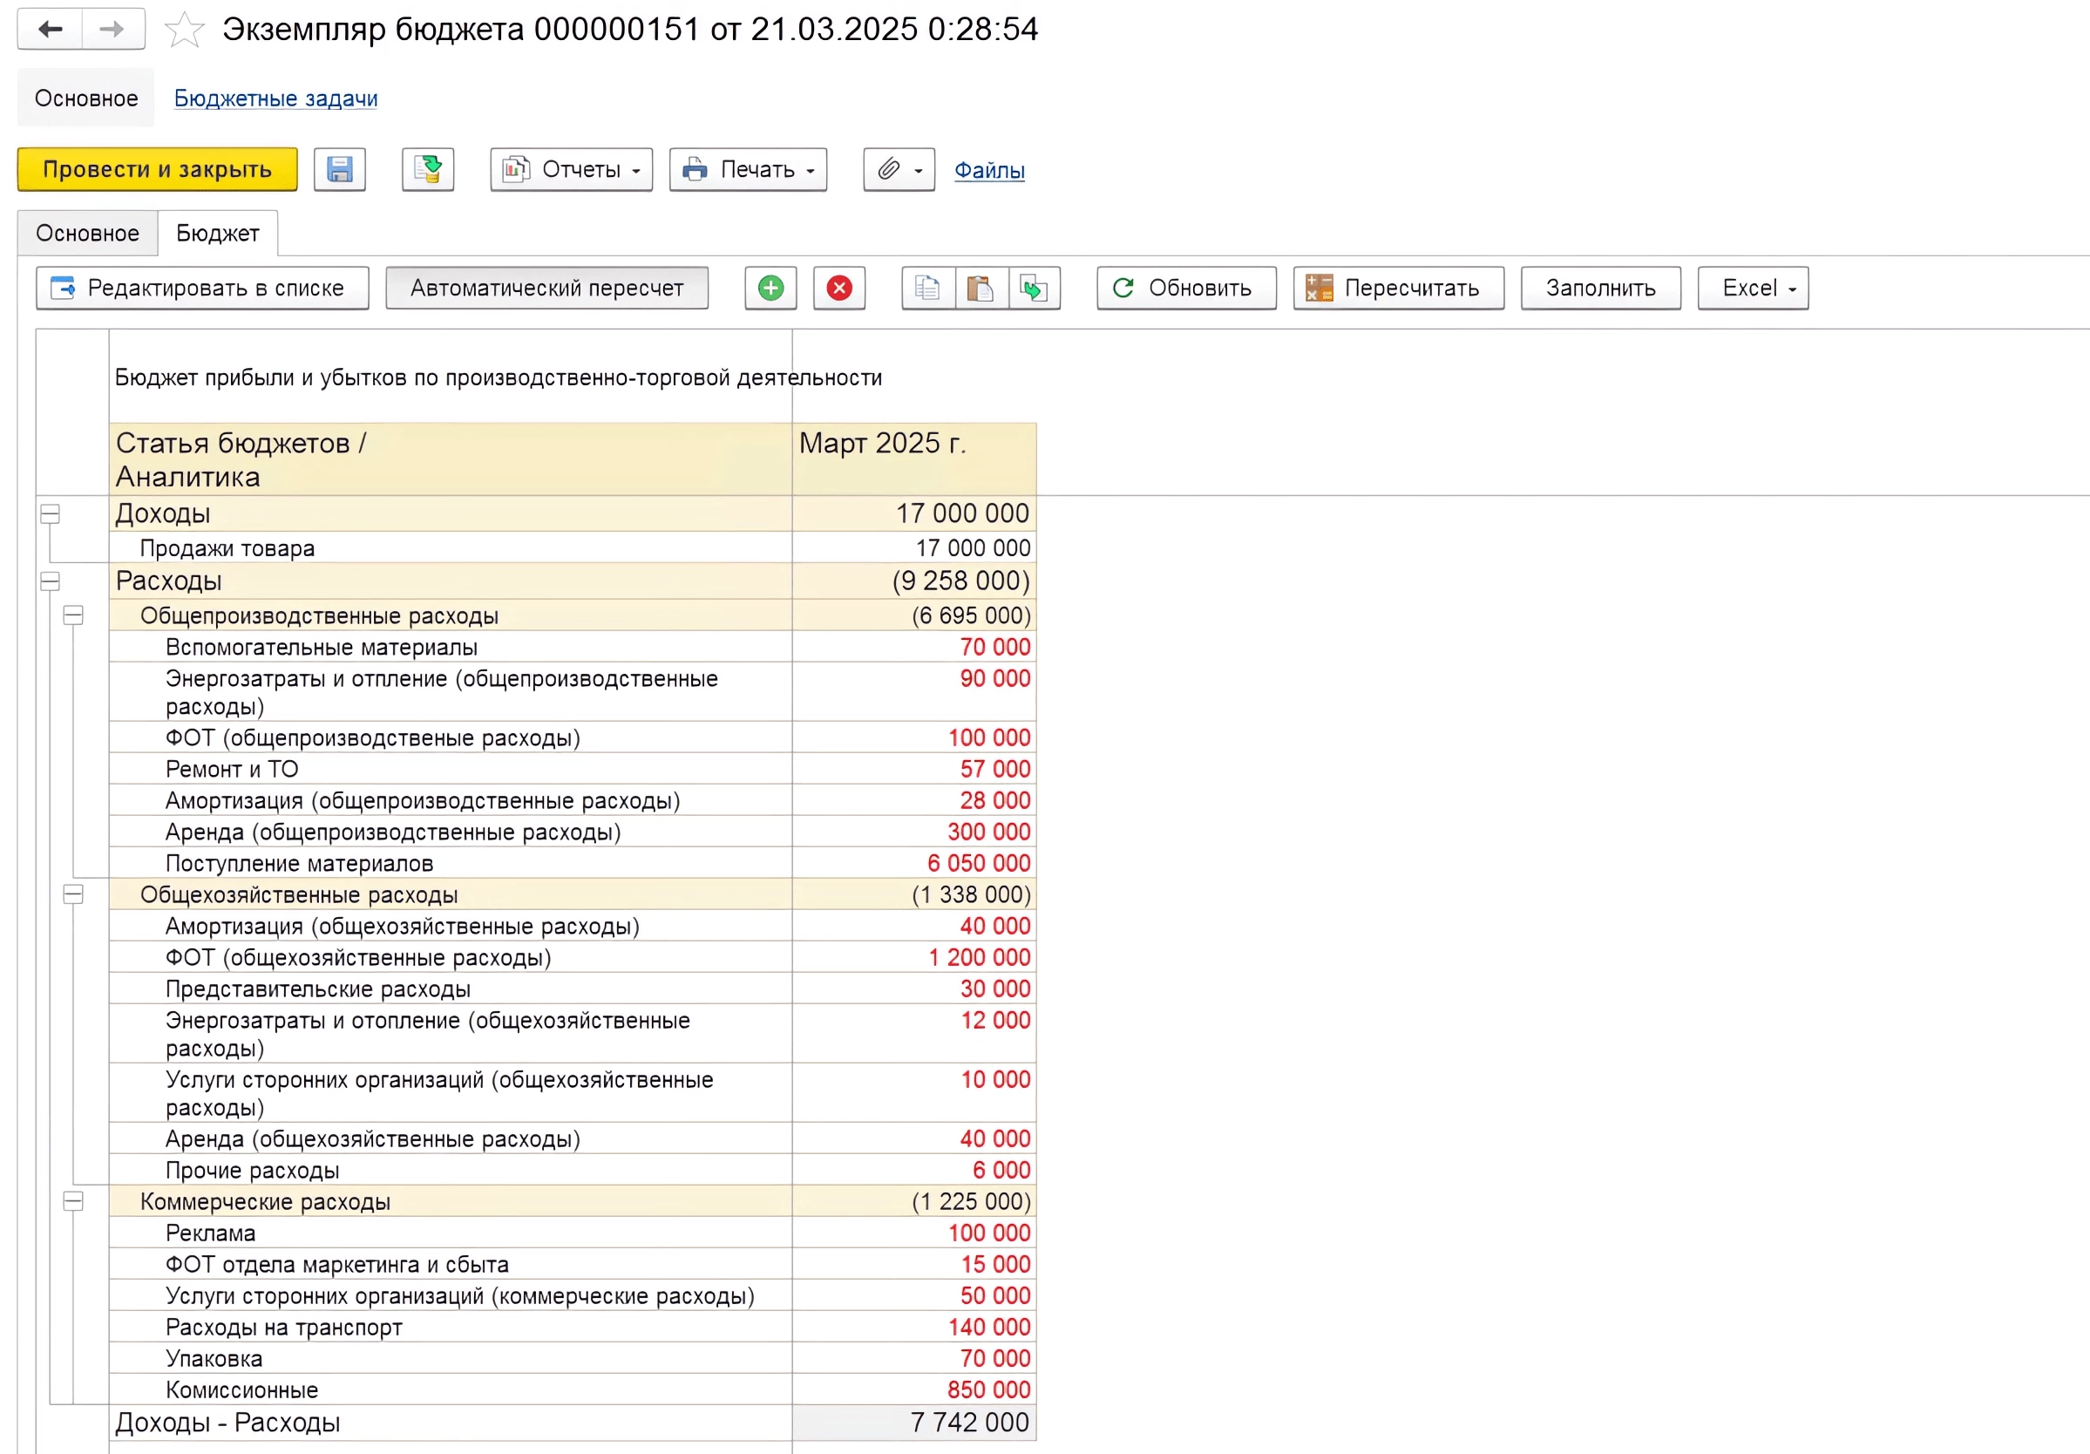Collapse the Общехозяйственные расходы group

(x=74, y=895)
